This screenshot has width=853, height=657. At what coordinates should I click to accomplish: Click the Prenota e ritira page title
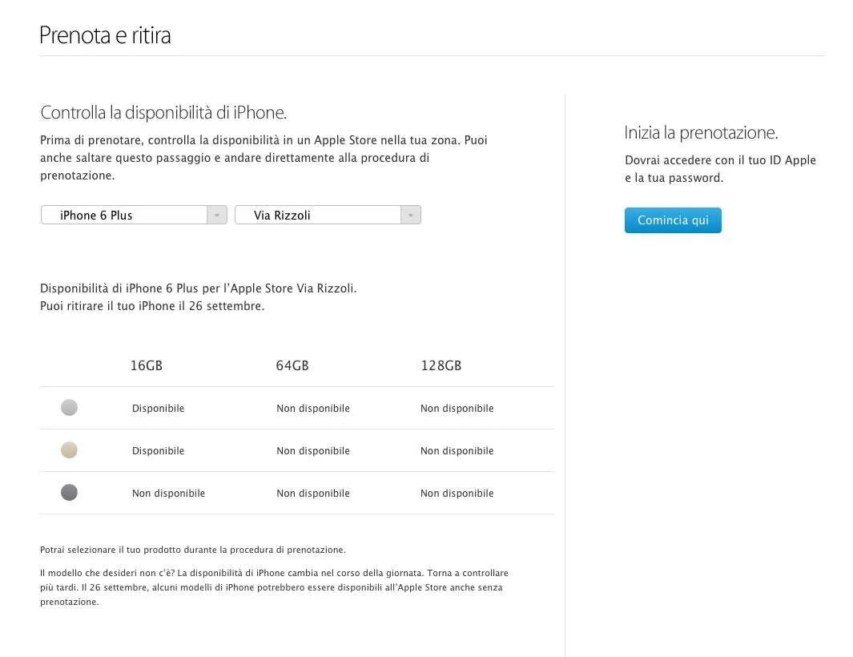coord(105,35)
